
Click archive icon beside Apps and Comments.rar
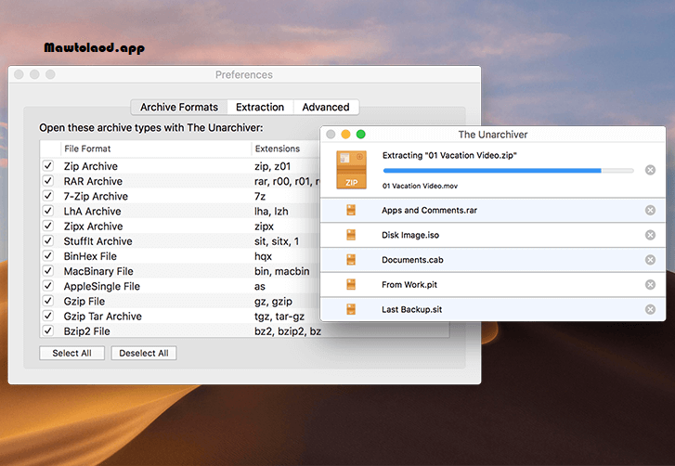click(351, 210)
